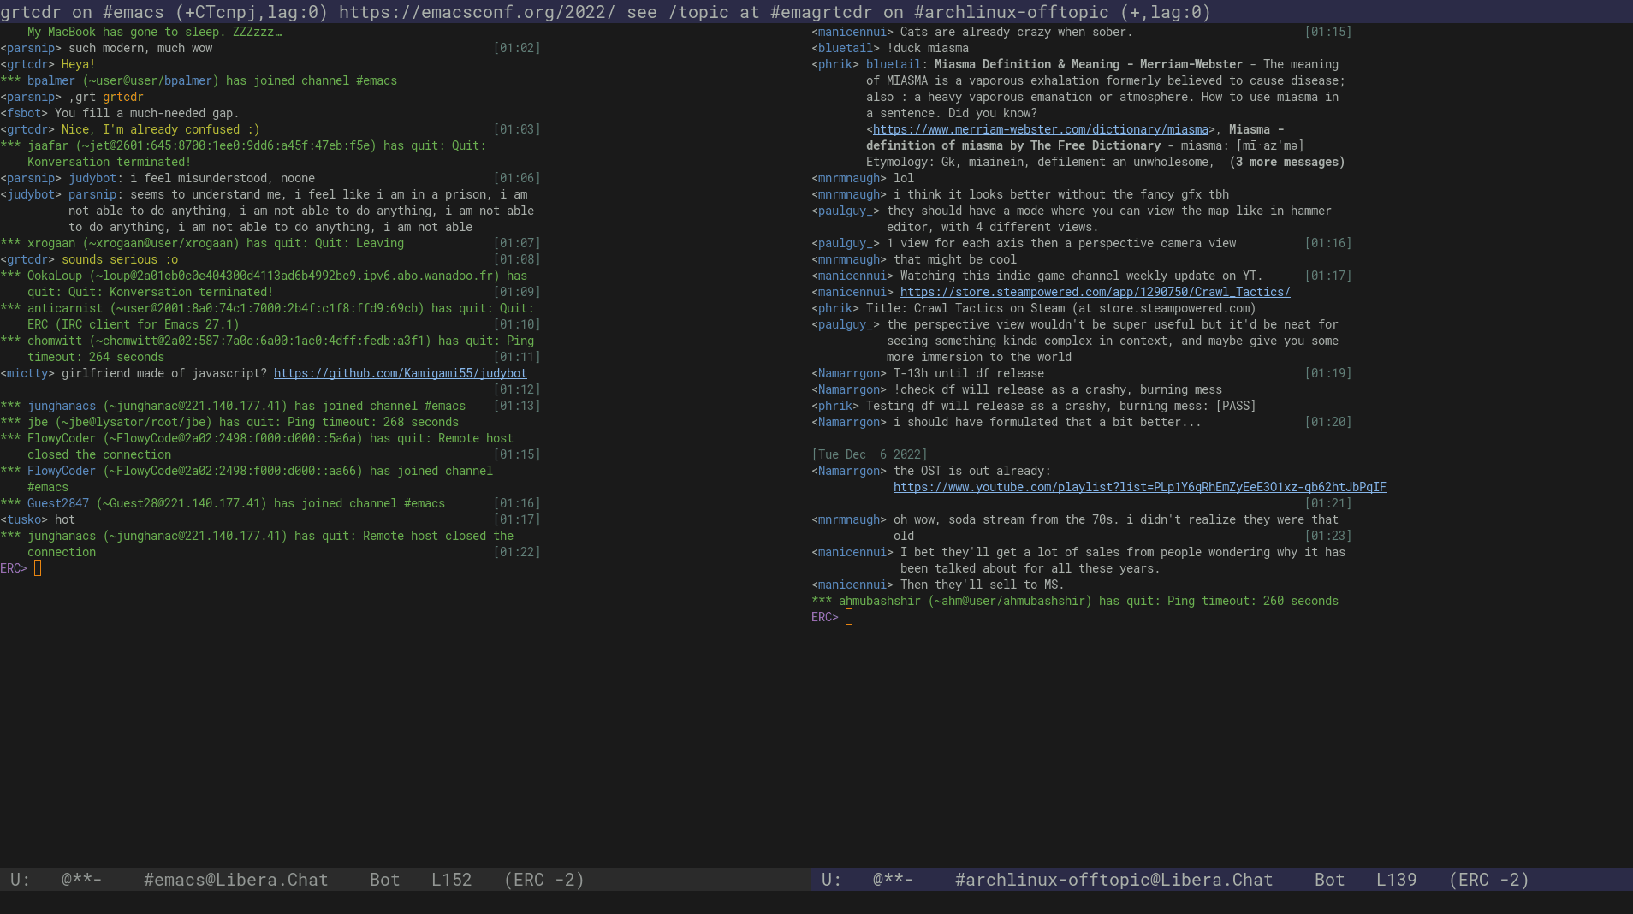Click the [01:23] timestamp in #archlinux-offtopic window
The image size is (1633, 914).
coord(1328,536)
